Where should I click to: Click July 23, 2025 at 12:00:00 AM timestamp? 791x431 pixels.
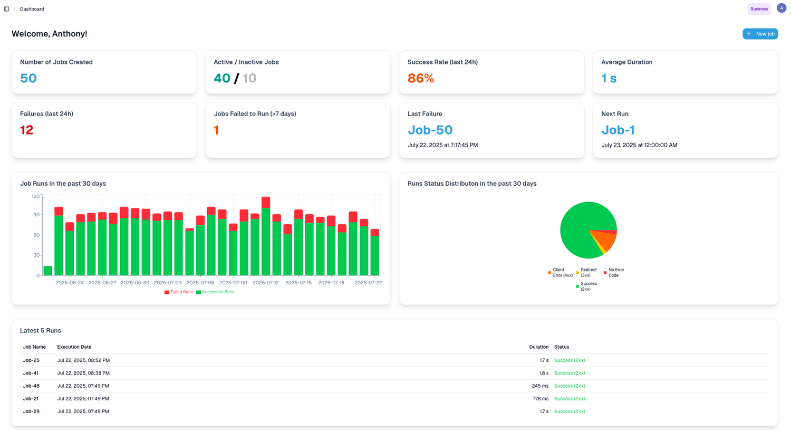pos(639,145)
